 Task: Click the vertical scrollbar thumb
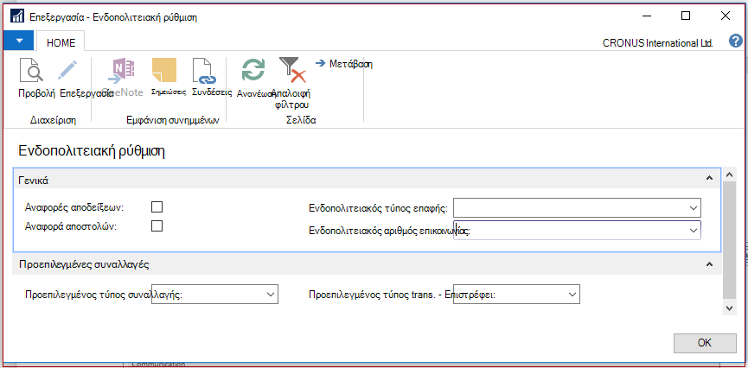tap(729, 241)
